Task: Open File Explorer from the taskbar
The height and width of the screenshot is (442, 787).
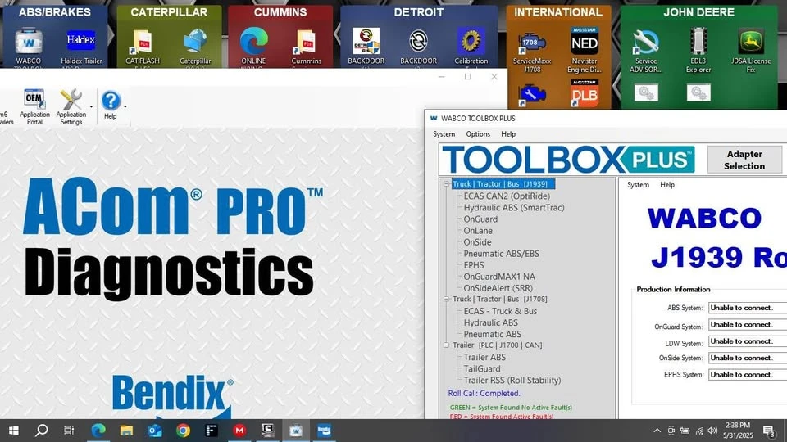Action: (x=126, y=431)
